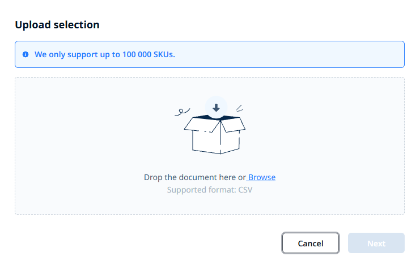Click the blue info icon in banner
Viewport: 420px width, 269px height.
click(x=26, y=54)
